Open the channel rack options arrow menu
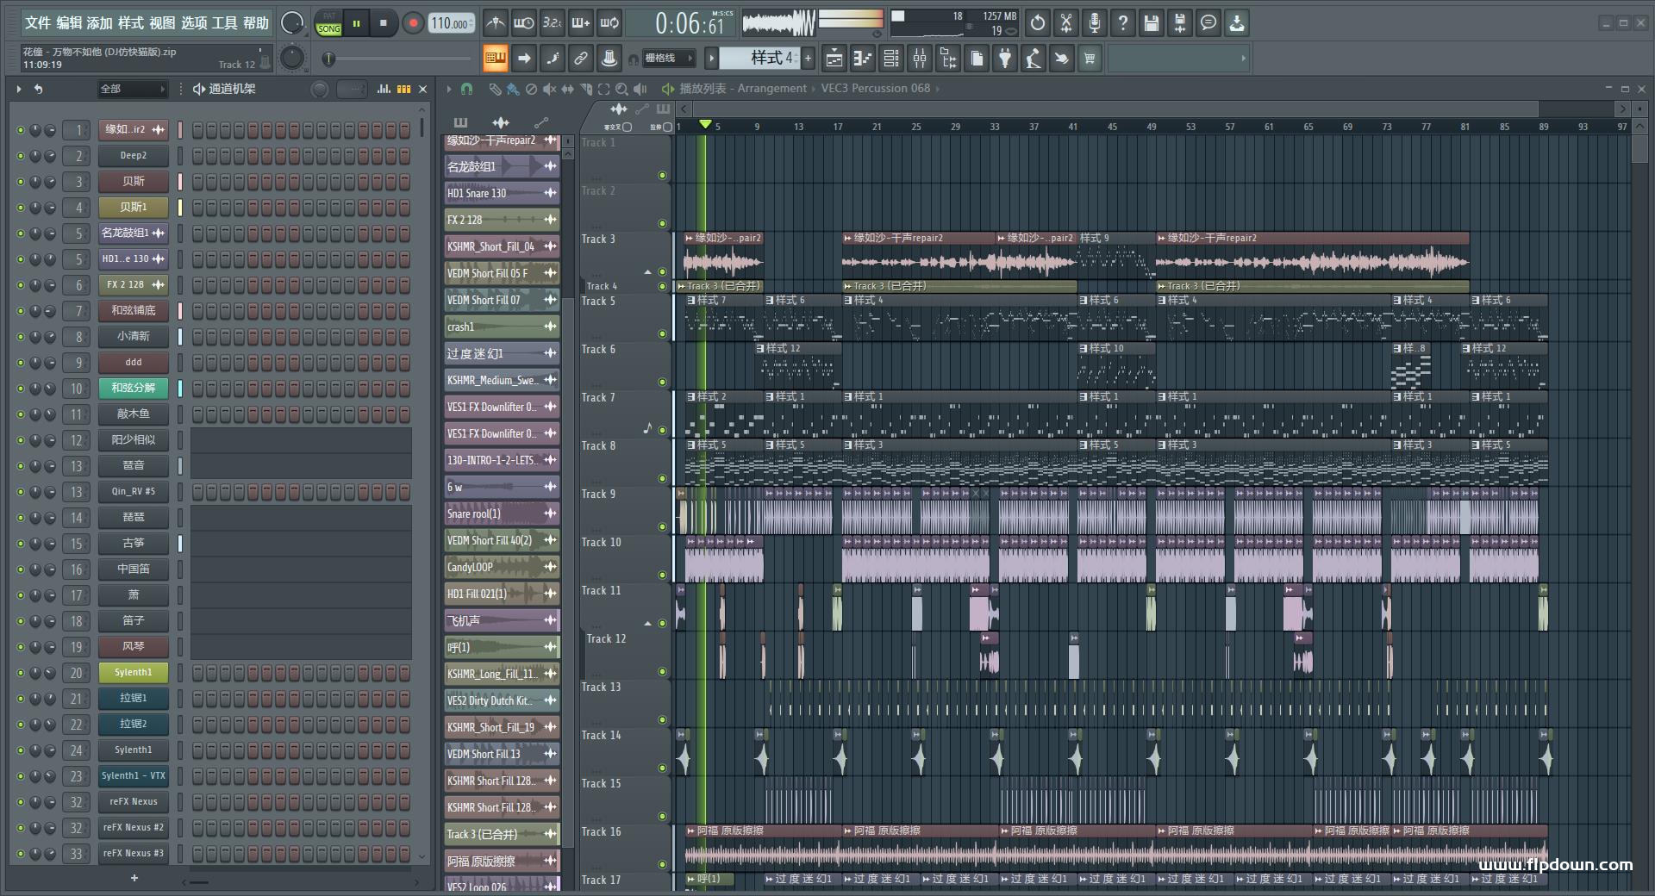Viewport: 1655px width, 896px height. (x=18, y=89)
